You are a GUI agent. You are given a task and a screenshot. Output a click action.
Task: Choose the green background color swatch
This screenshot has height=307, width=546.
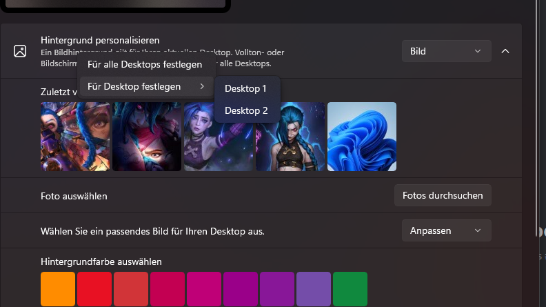click(x=350, y=289)
